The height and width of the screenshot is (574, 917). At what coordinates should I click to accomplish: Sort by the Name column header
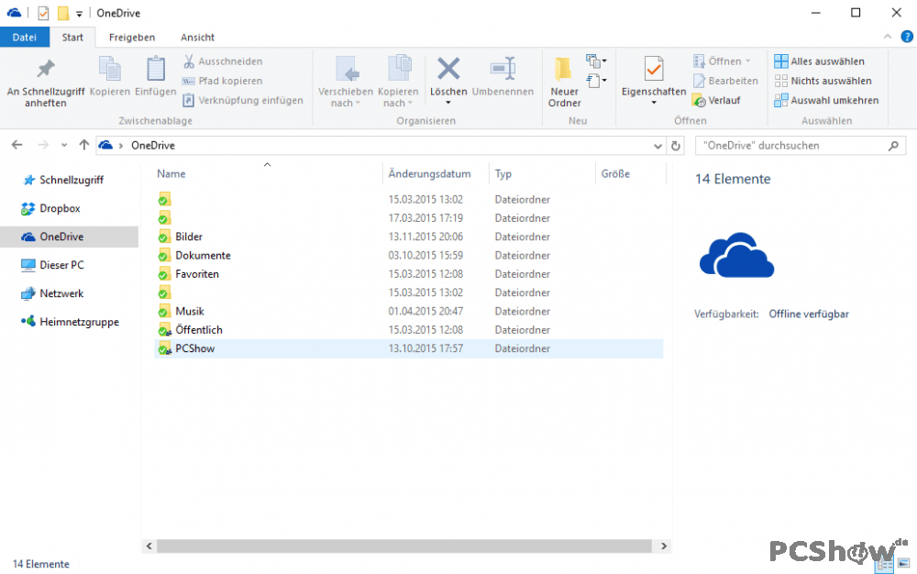pos(171,173)
